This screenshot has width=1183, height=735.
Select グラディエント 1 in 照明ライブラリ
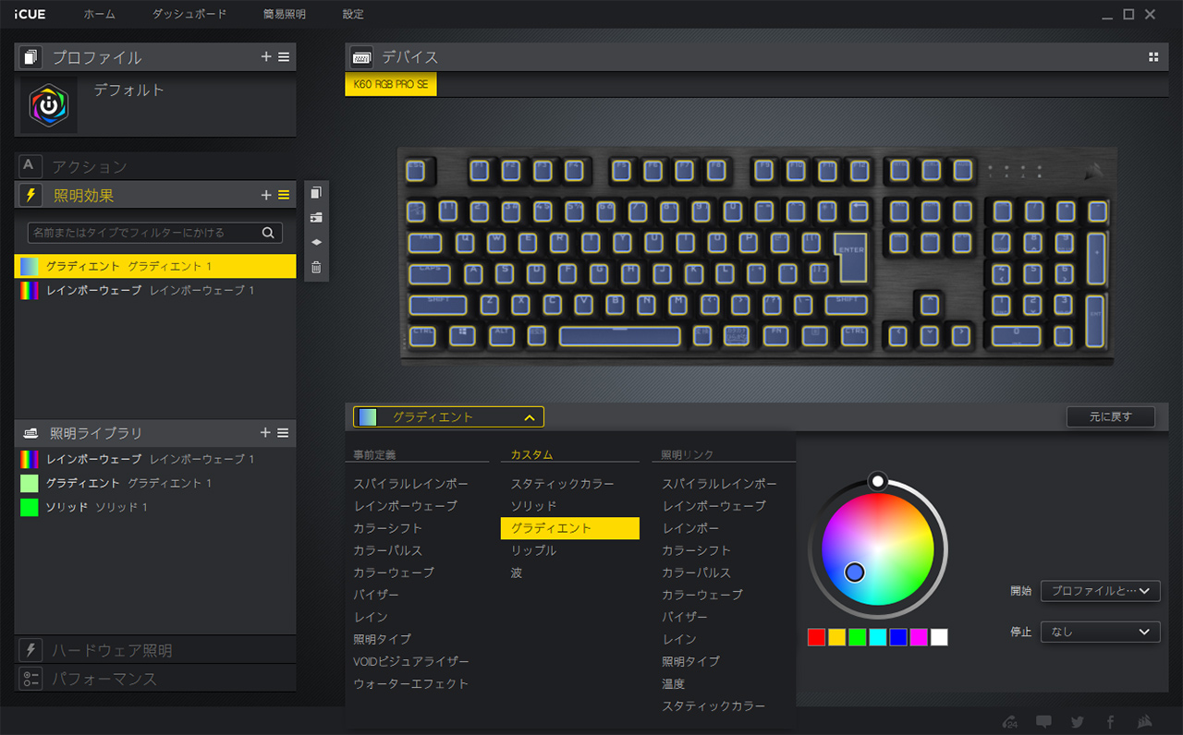coord(155,483)
